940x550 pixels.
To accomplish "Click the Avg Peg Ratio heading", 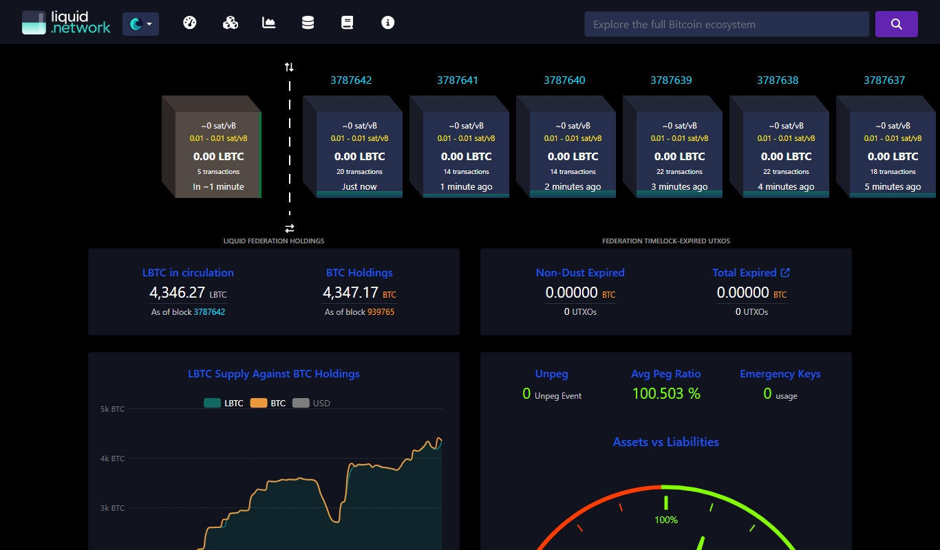I will click(x=666, y=374).
